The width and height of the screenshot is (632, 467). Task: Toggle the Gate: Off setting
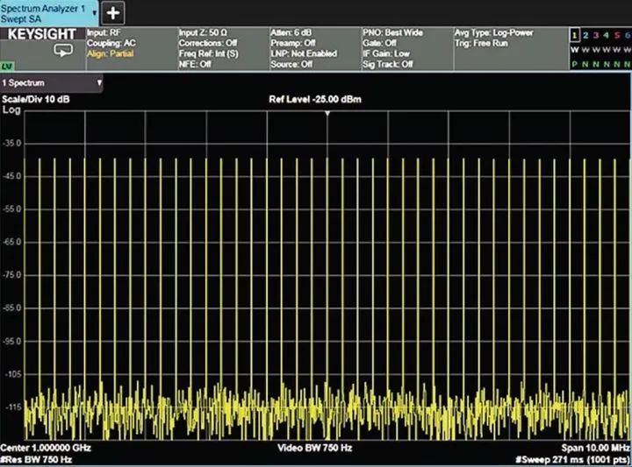[381, 43]
